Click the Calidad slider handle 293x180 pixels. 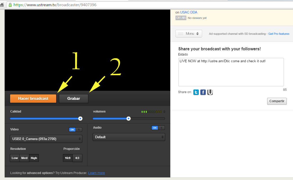pos(80,119)
